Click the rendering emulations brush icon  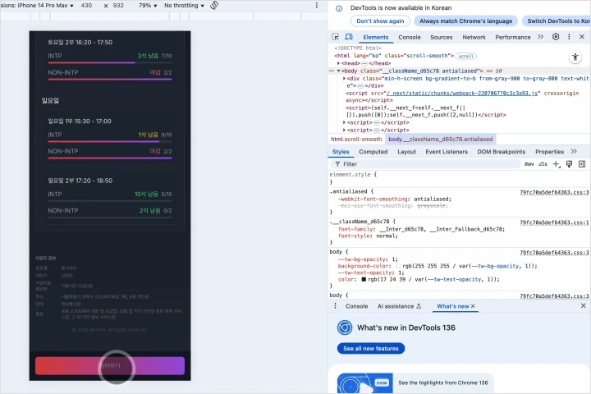569,164
